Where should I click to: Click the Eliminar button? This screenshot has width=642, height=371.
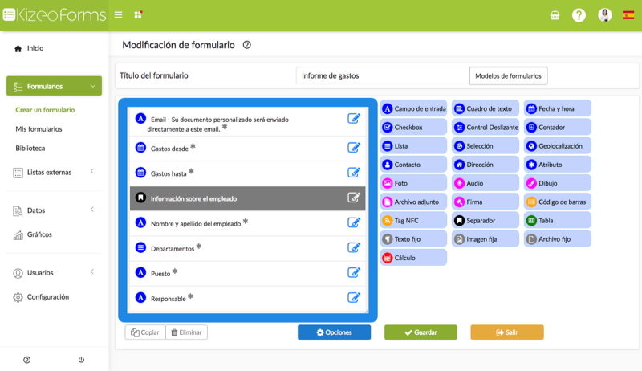[186, 332]
